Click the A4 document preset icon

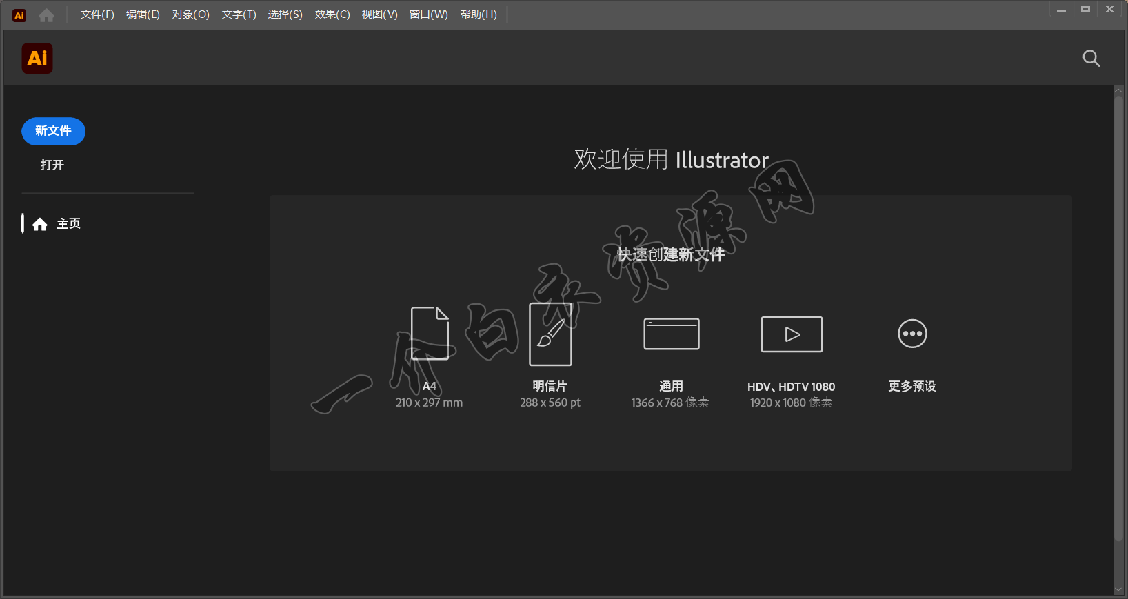click(x=430, y=334)
